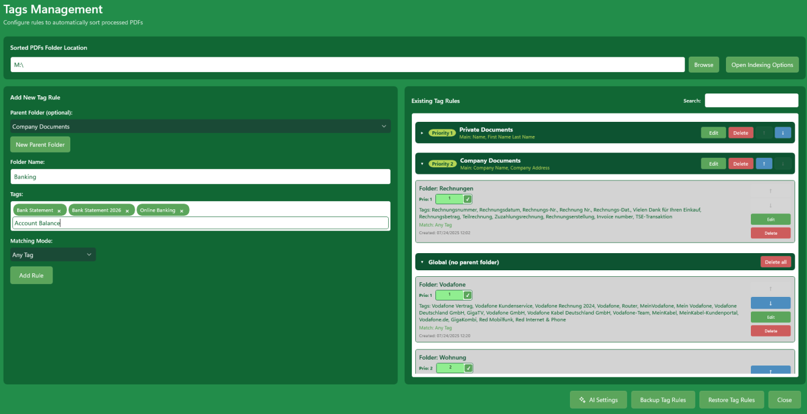Screen dimensions: 807x414
Task: Move Private Documents down with blue arrow
Action: pos(783,133)
